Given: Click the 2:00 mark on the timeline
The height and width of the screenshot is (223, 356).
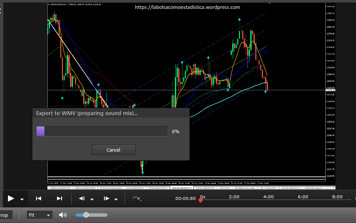Looking at the screenshot, I should coord(234,197).
